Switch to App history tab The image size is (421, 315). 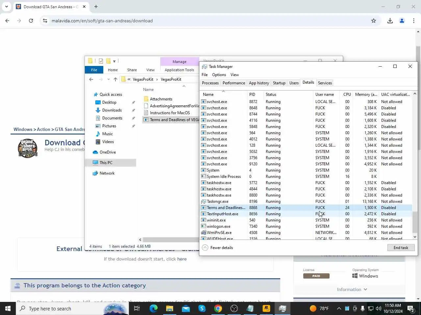pos(259,83)
